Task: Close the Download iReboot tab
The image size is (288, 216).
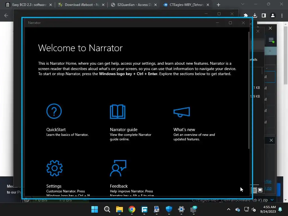Action: pyautogui.click(x=103, y=5)
